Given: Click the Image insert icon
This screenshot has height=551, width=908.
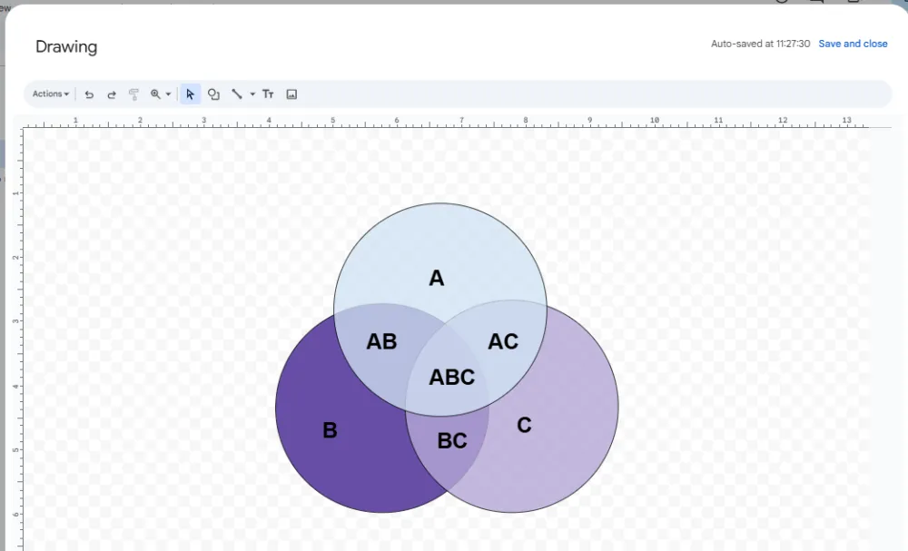Looking at the screenshot, I should coord(291,94).
